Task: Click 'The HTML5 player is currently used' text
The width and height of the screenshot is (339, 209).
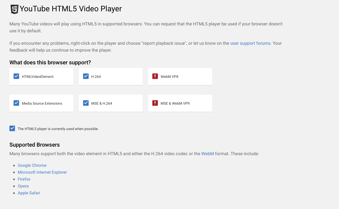Action: tap(58, 129)
